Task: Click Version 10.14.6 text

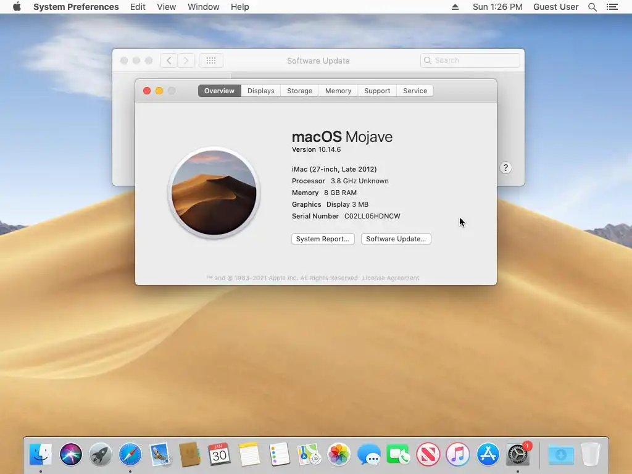Action: [x=317, y=149]
